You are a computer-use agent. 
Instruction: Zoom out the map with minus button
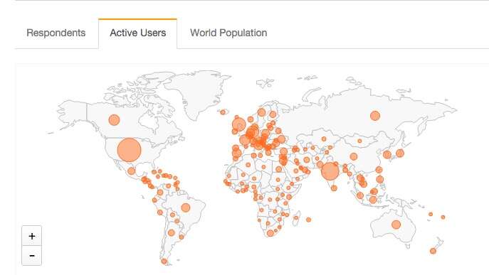(x=32, y=256)
